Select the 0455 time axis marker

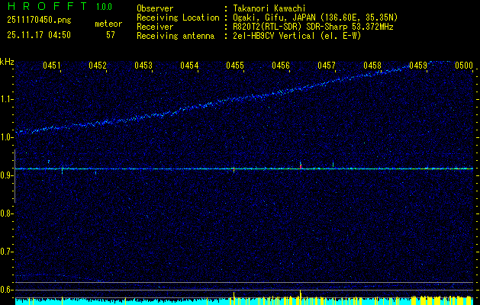[235, 66]
